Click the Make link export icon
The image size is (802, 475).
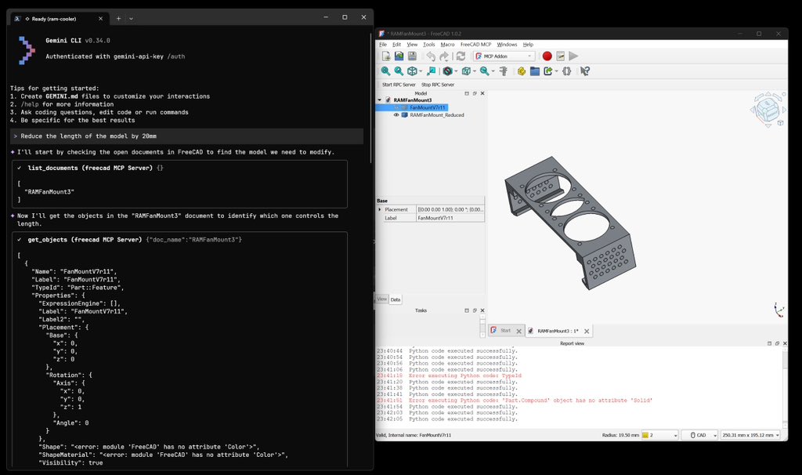click(x=547, y=71)
